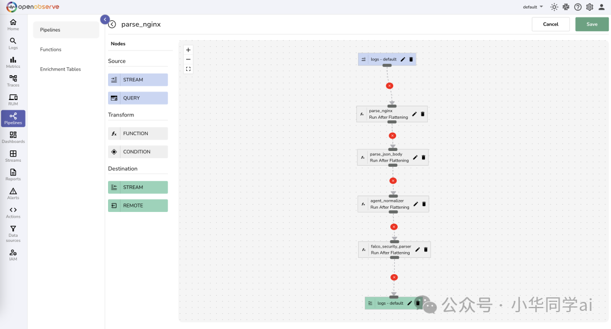The width and height of the screenshot is (611, 329).
Task: Save the parse_nginx pipeline
Action: click(x=592, y=24)
